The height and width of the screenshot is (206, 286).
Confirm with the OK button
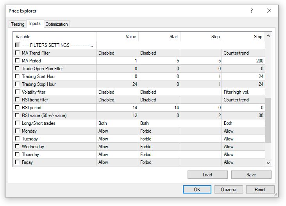point(197,190)
